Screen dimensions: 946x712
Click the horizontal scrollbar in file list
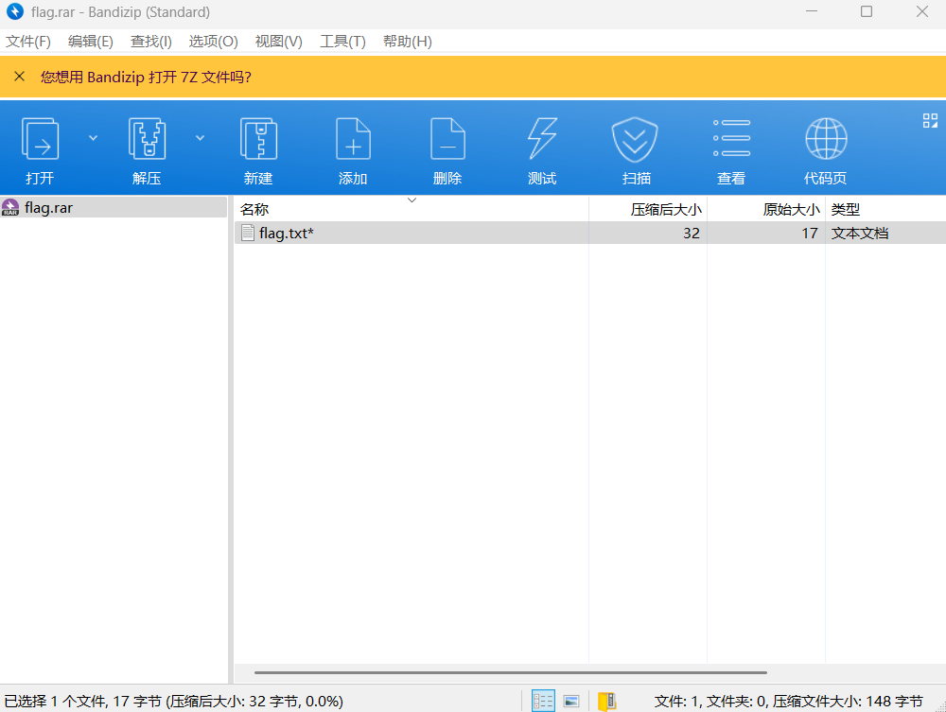tap(511, 672)
